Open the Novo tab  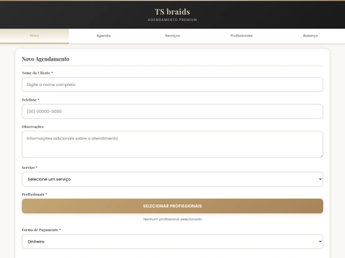[34, 36]
